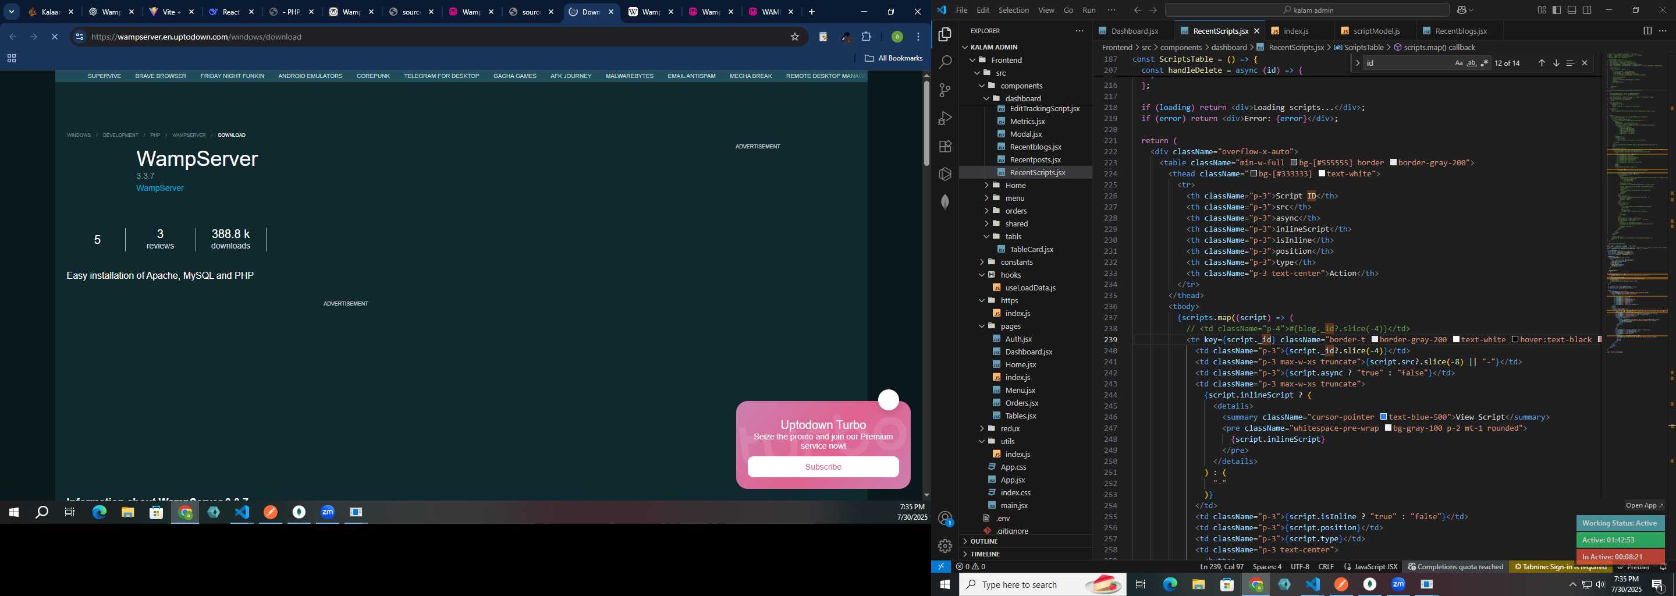Expand Replace toggle in the find widget
This screenshot has width=1676, height=596.
click(1357, 63)
